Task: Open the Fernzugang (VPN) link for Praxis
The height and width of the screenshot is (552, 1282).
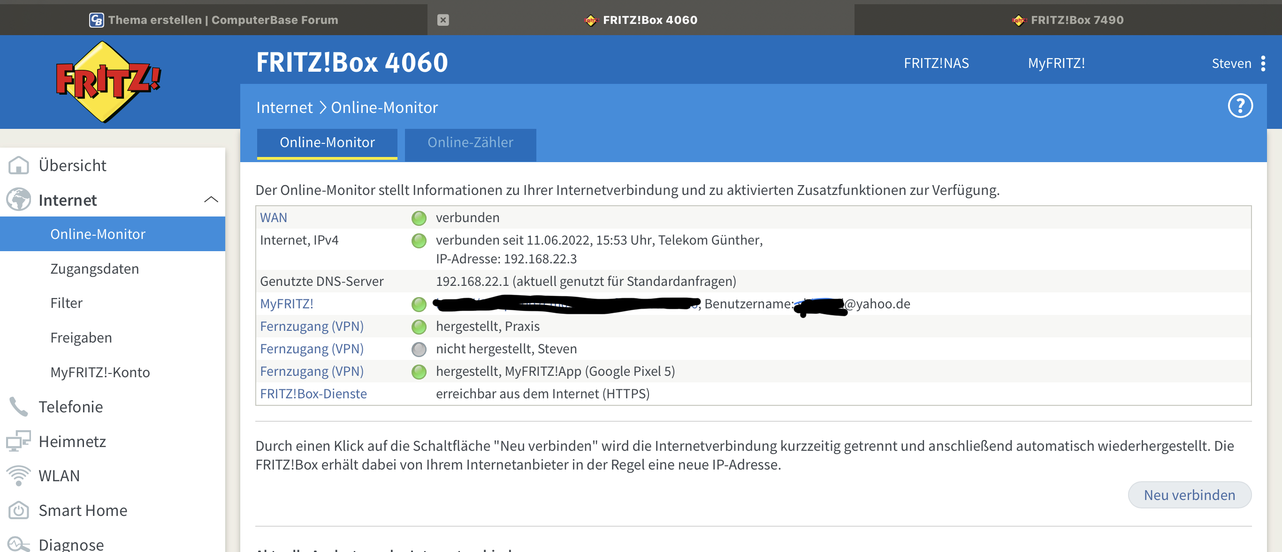Action: [x=312, y=327]
